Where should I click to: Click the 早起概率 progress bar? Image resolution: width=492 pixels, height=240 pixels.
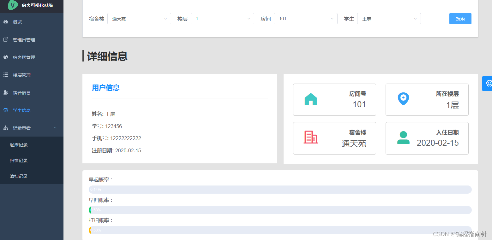coord(280,190)
